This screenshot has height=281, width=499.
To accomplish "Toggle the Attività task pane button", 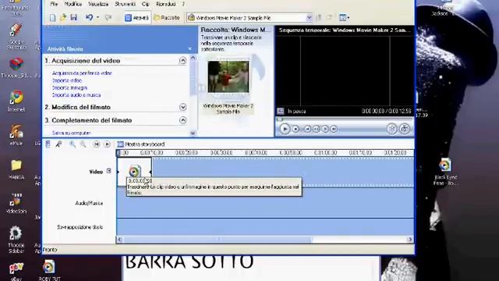I will 137,18.
